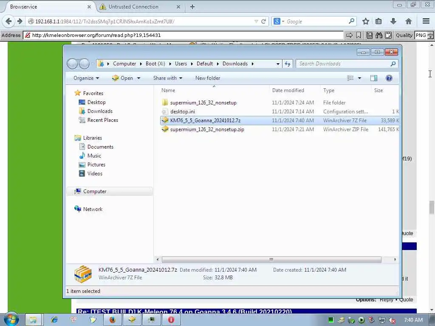Go forward in browser history
The height and width of the screenshot is (326, 435).
tap(20, 21)
